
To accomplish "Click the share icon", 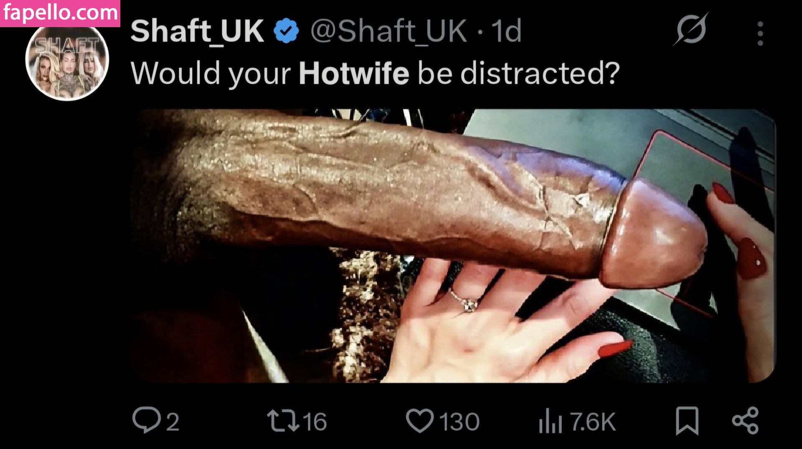I will (745, 421).
